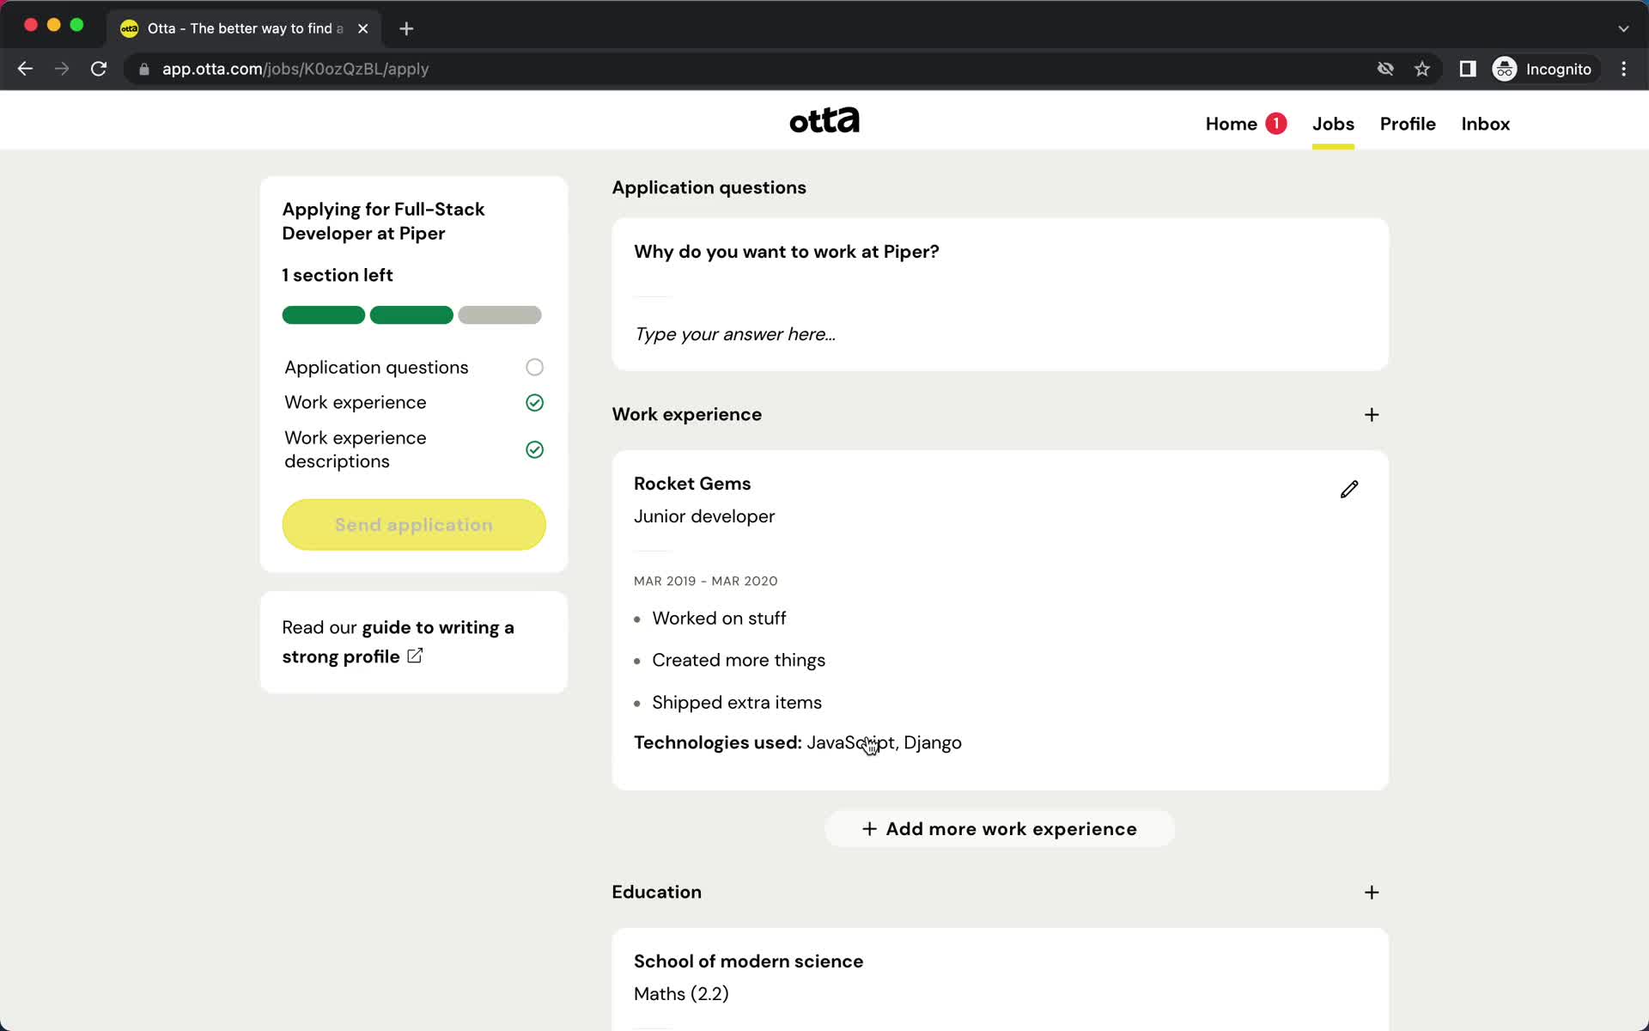Open the Home tab in navigation
Screen dimensions: 1649x1031
(x=1231, y=124)
